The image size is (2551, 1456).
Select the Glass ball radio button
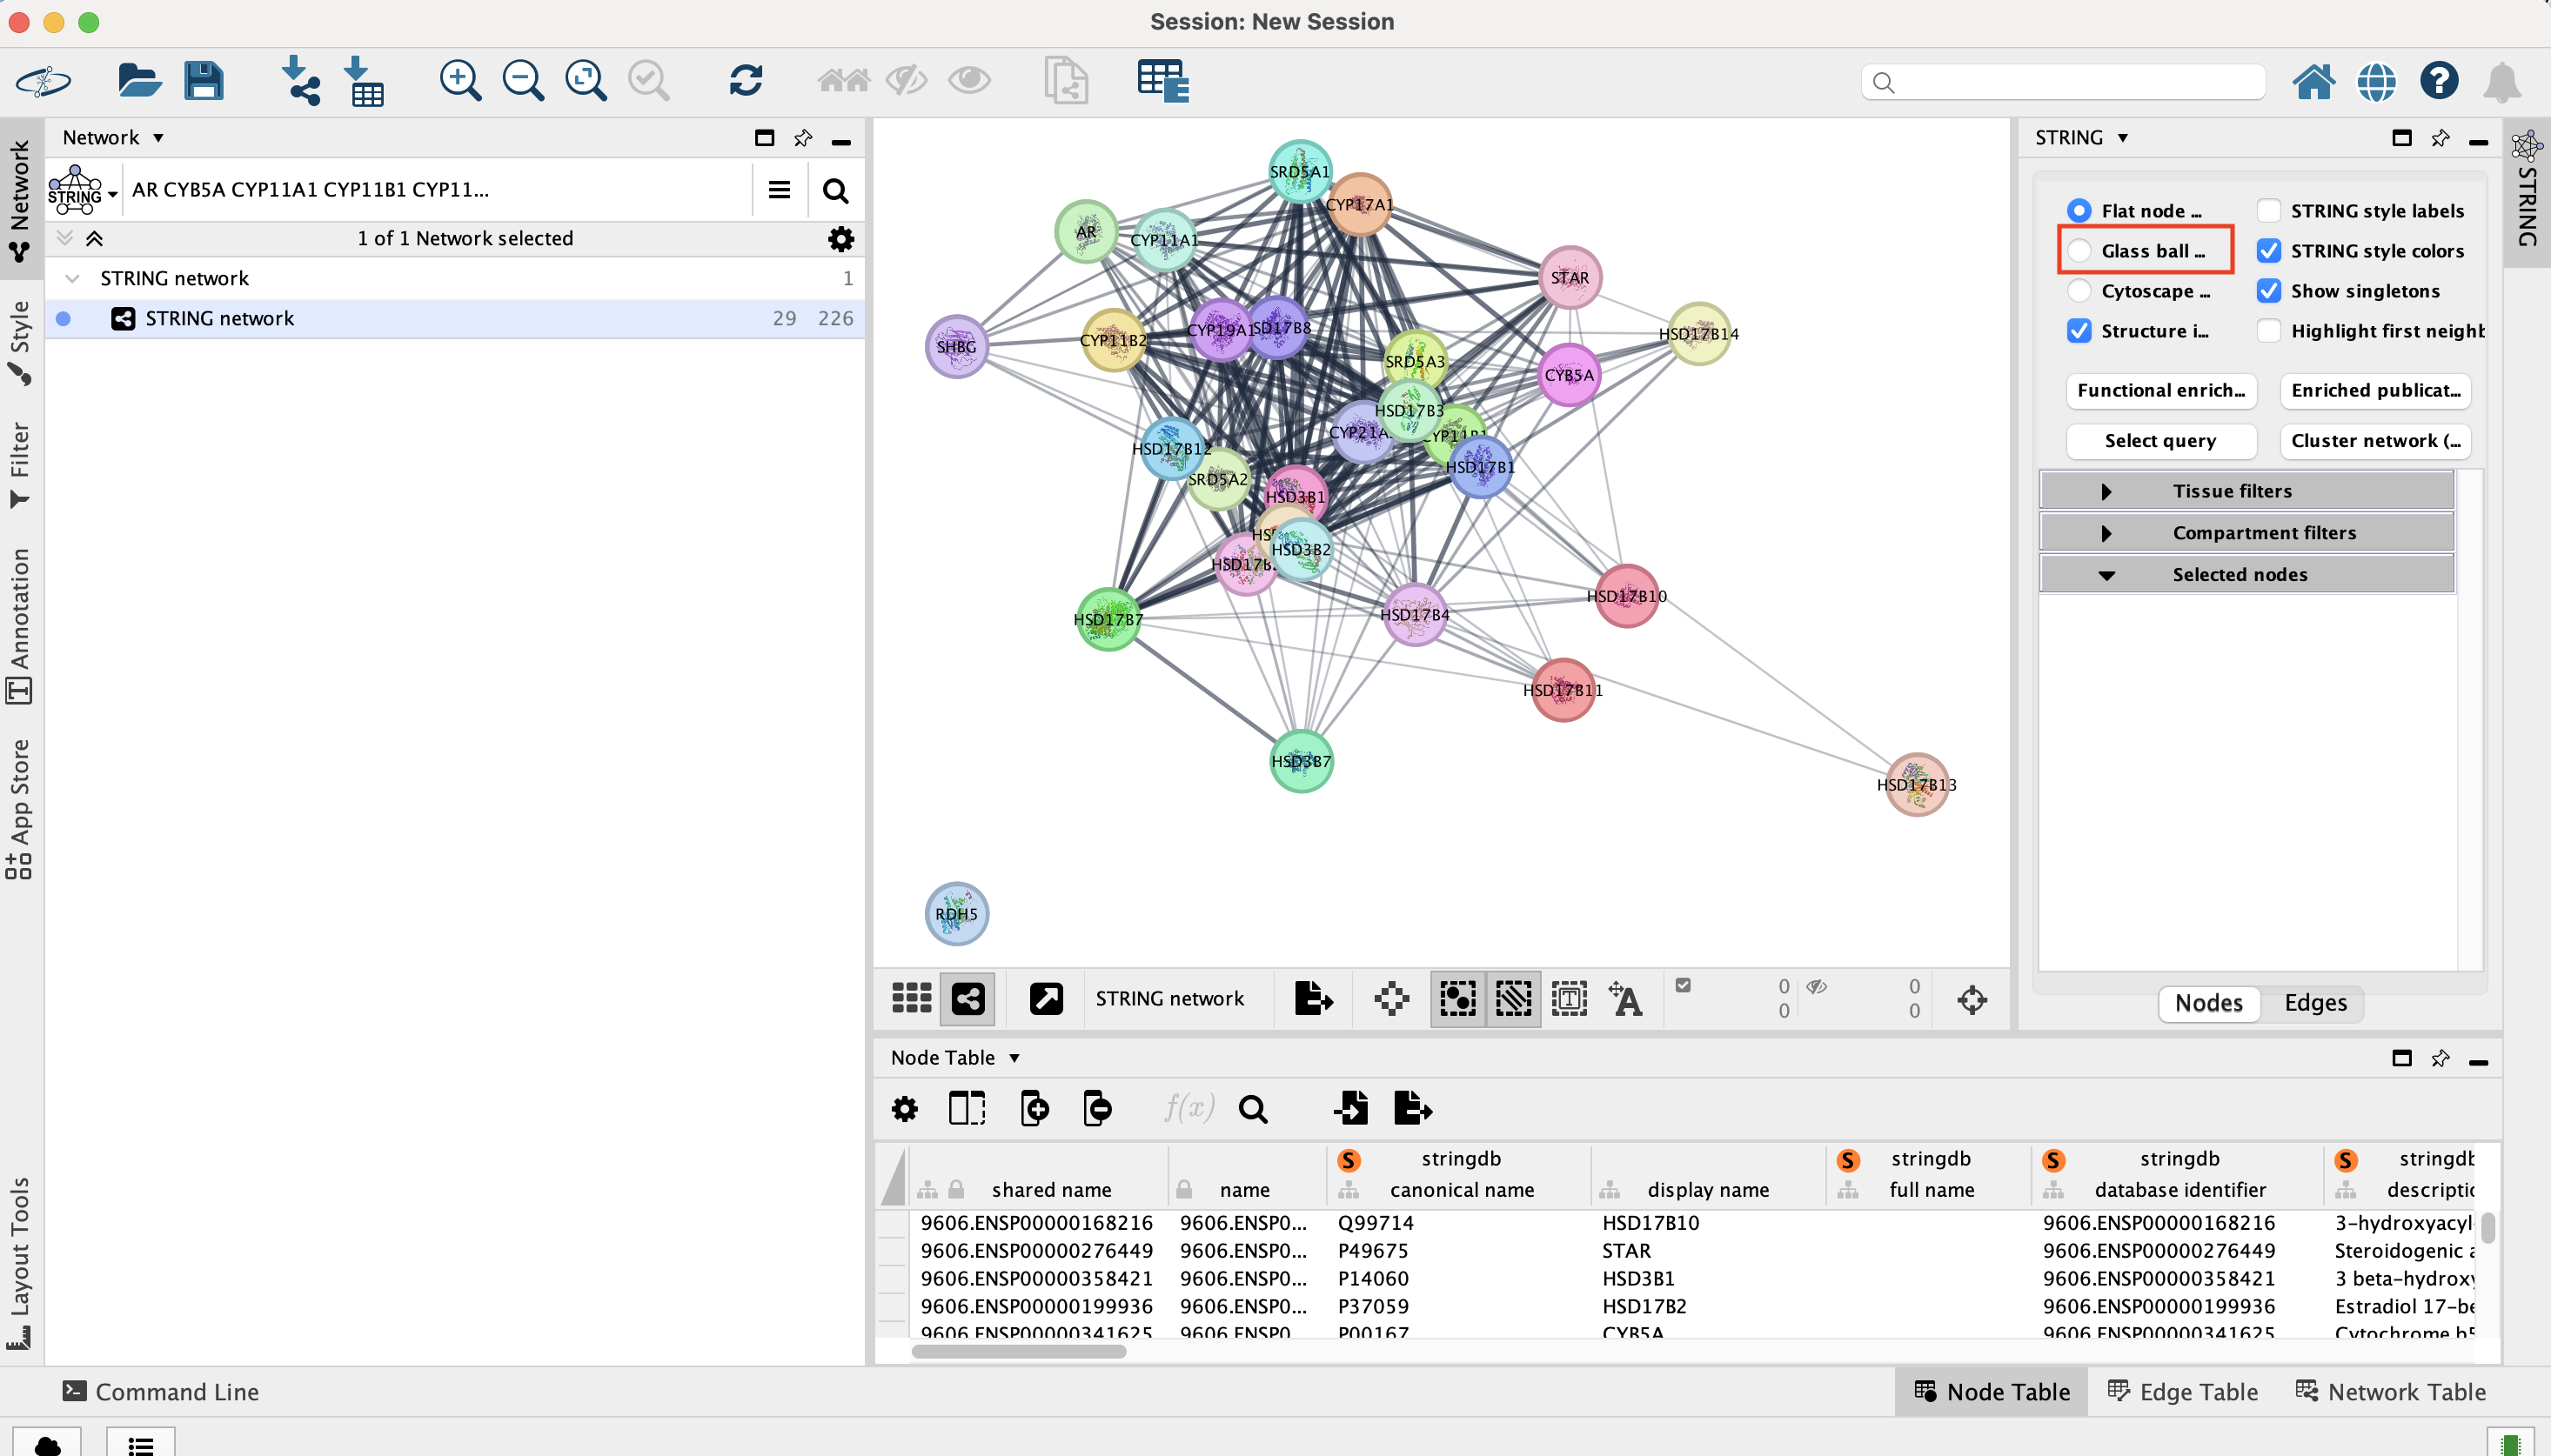[x=2080, y=251]
